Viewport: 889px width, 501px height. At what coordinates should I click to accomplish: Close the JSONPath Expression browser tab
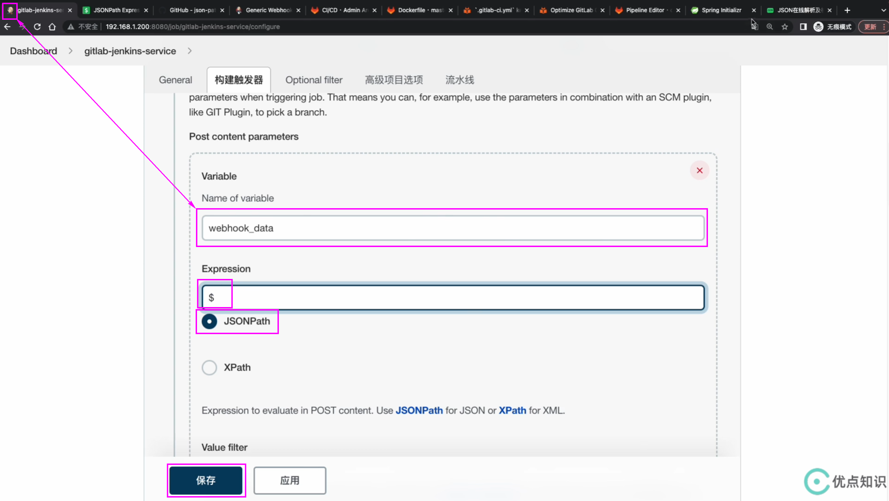click(146, 10)
